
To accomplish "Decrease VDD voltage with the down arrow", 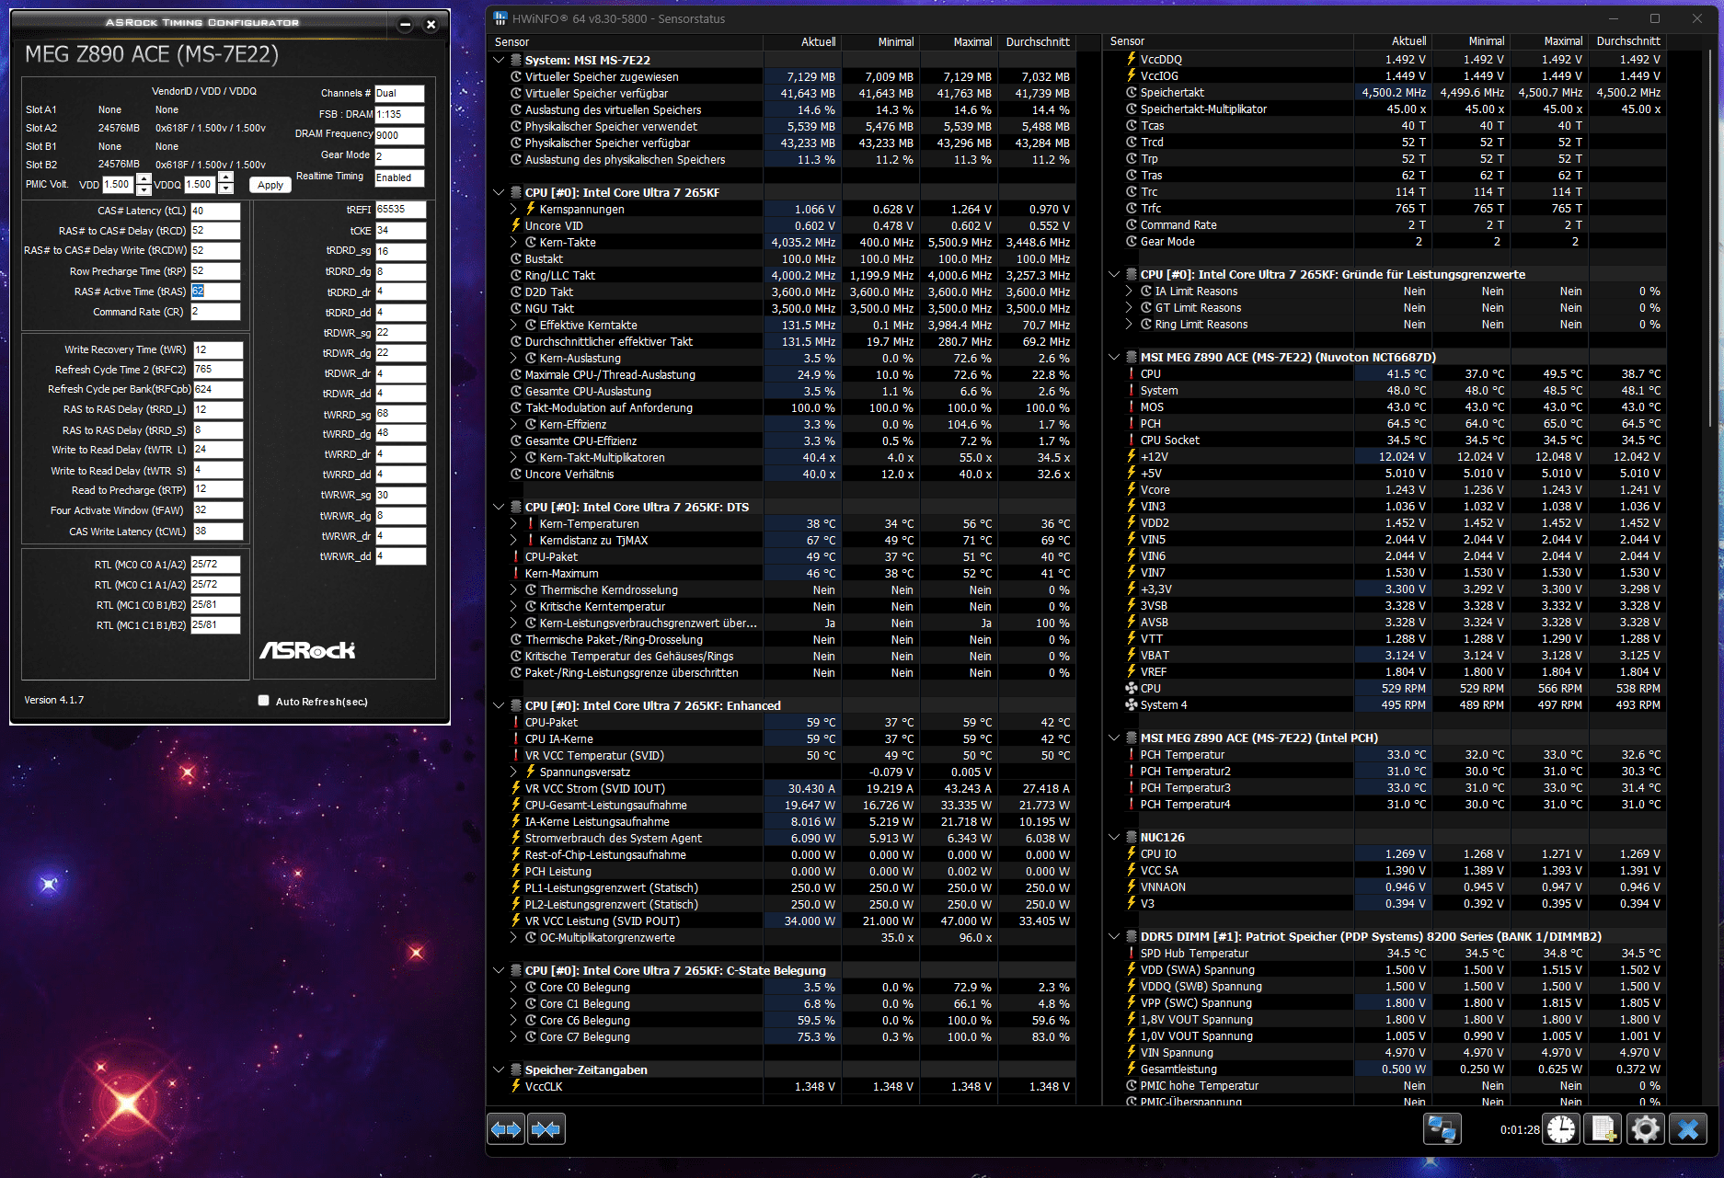I will click(144, 189).
